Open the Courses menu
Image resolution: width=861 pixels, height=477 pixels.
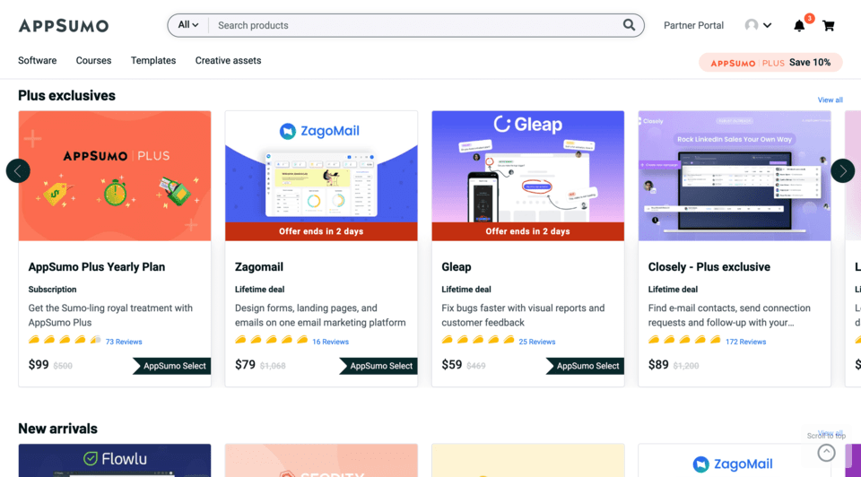pyautogui.click(x=93, y=60)
